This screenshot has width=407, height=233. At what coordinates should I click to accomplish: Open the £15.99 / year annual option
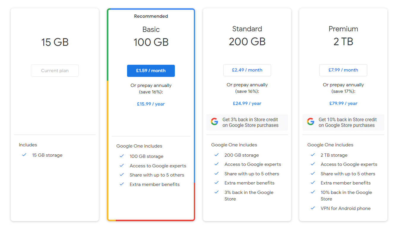pyautogui.click(x=151, y=104)
